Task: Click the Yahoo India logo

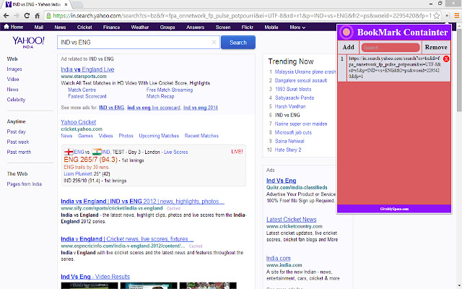Action: click(x=28, y=42)
